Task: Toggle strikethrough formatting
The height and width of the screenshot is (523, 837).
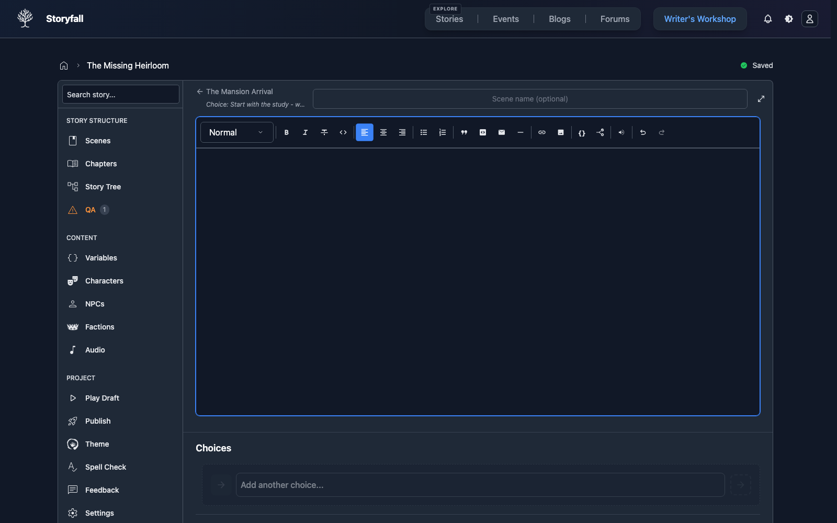Action: click(324, 132)
